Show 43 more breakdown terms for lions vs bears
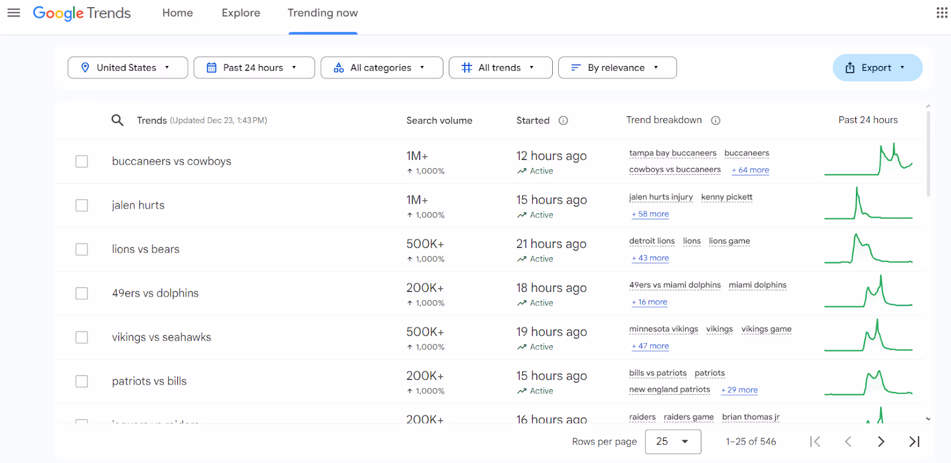 point(650,258)
